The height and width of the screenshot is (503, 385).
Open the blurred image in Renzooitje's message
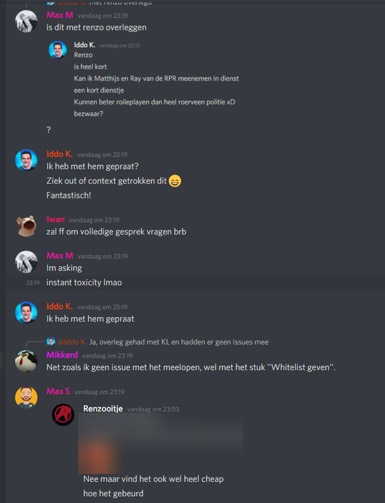click(160, 443)
